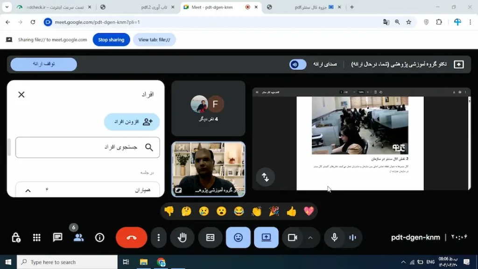Mute the microphone

click(334, 237)
